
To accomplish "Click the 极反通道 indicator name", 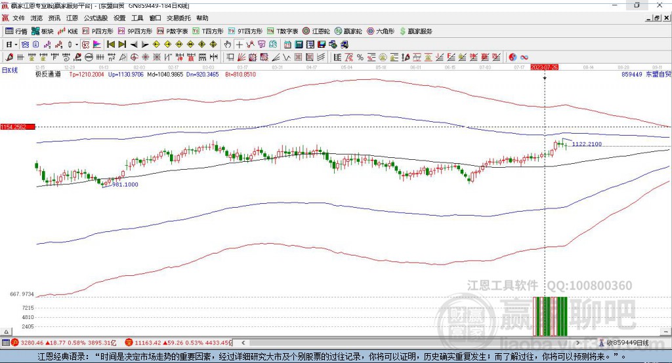I will click(x=48, y=74).
